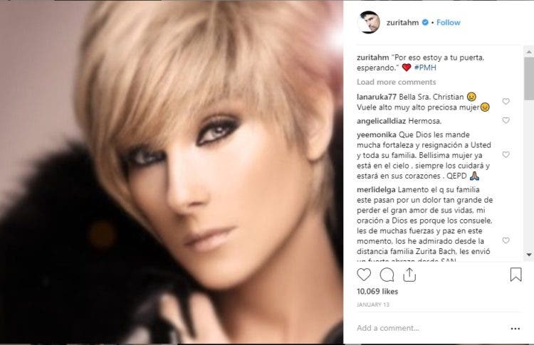Like lanaruka77's comment
Viewport: 534px width, 345px height.
pos(506,102)
